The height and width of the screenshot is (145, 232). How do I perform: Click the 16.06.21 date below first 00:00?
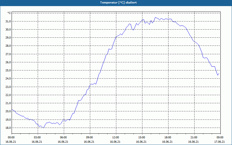[11, 142]
